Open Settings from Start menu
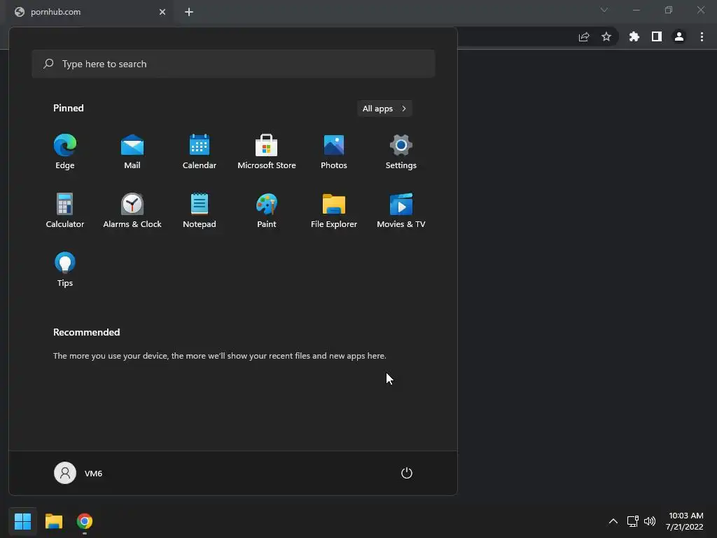 click(x=401, y=152)
